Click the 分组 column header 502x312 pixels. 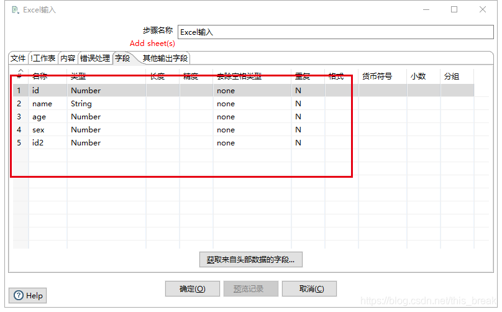(x=457, y=76)
